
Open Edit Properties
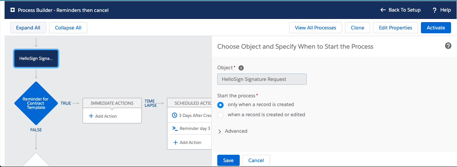point(395,28)
